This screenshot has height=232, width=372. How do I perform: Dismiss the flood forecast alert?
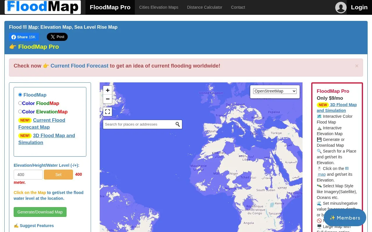point(357,66)
